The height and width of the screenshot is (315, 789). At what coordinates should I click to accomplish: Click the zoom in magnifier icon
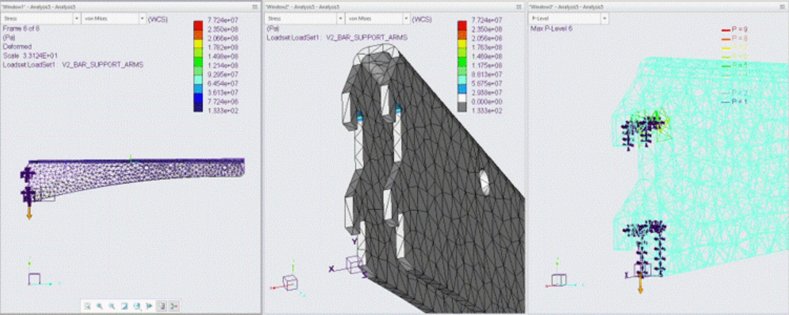(100, 306)
